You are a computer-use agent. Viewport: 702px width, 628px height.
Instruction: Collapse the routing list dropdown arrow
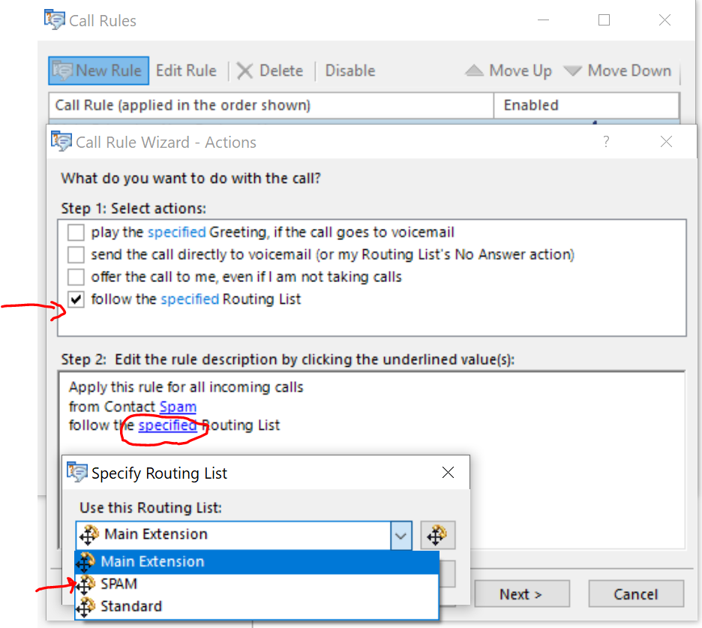[401, 535]
